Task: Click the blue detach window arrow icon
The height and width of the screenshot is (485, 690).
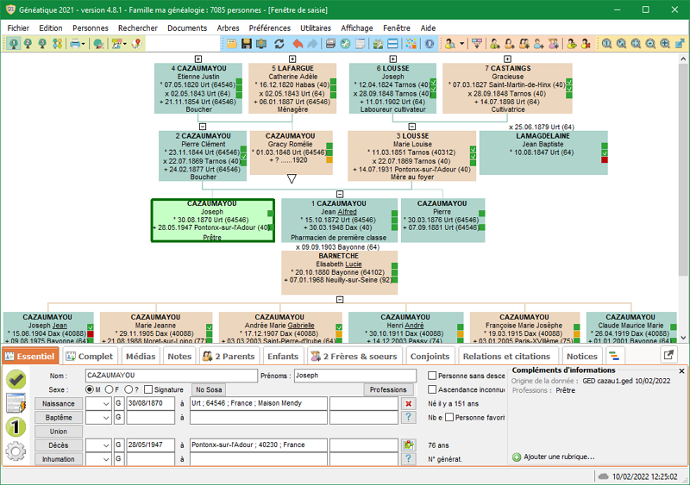Action: click(680, 44)
